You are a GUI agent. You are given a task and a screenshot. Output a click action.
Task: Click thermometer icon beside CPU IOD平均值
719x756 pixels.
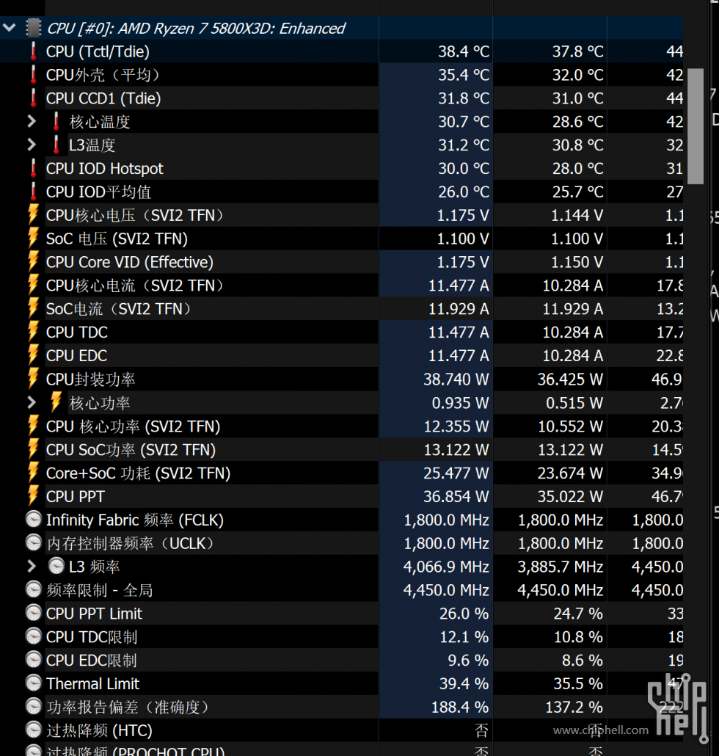tap(33, 192)
